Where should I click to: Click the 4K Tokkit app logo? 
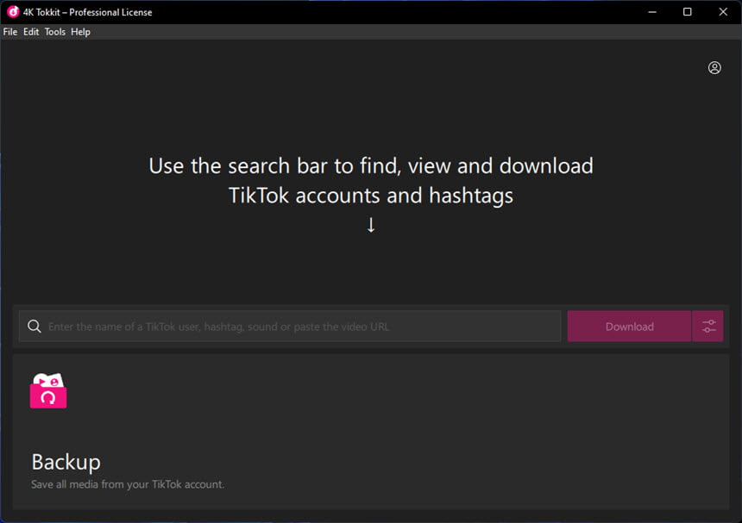[x=13, y=12]
